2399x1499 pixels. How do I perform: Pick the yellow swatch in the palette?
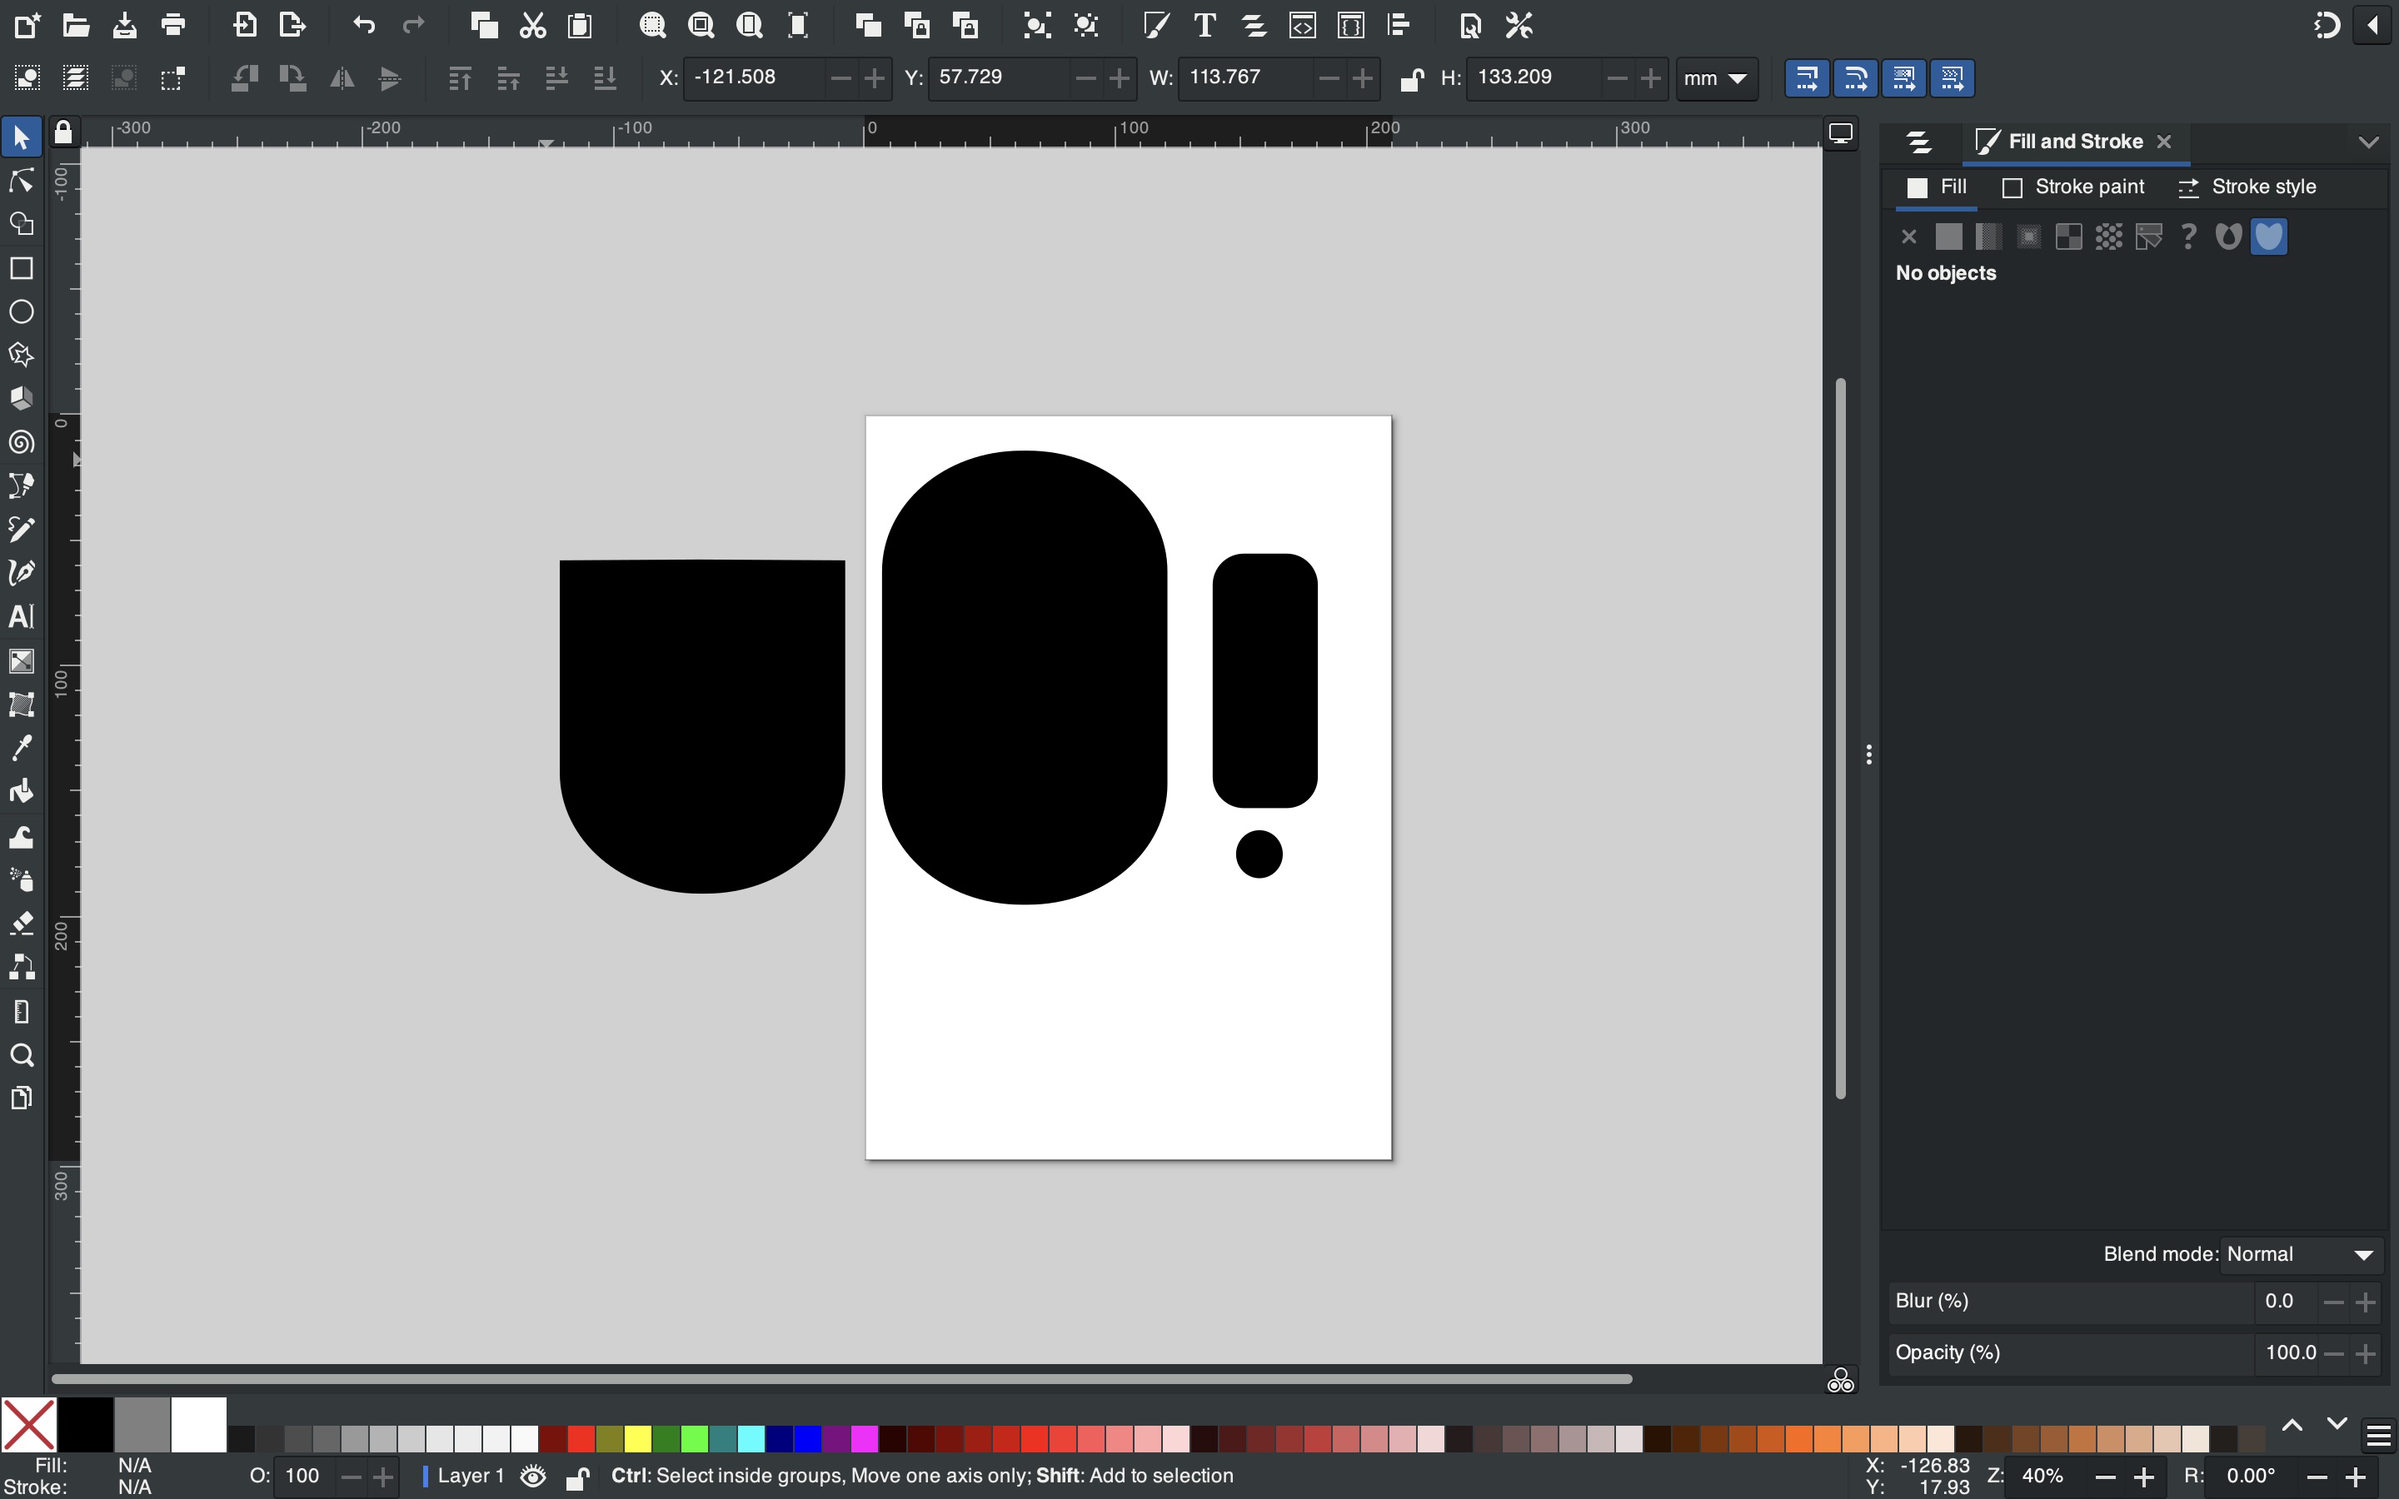[x=637, y=1438]
